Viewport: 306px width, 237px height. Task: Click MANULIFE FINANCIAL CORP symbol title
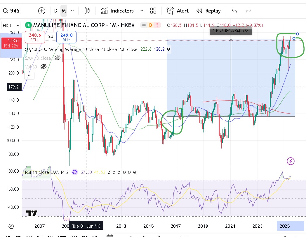tap(84, 25)
